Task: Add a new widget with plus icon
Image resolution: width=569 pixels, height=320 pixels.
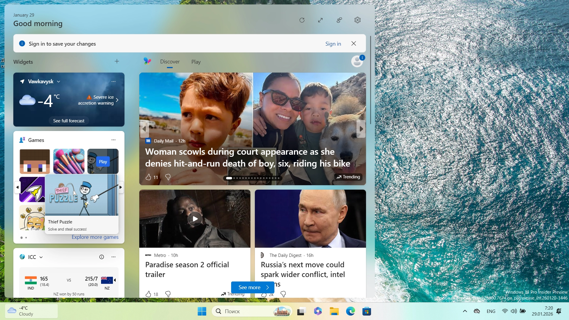Action: [x=117, y=61]
